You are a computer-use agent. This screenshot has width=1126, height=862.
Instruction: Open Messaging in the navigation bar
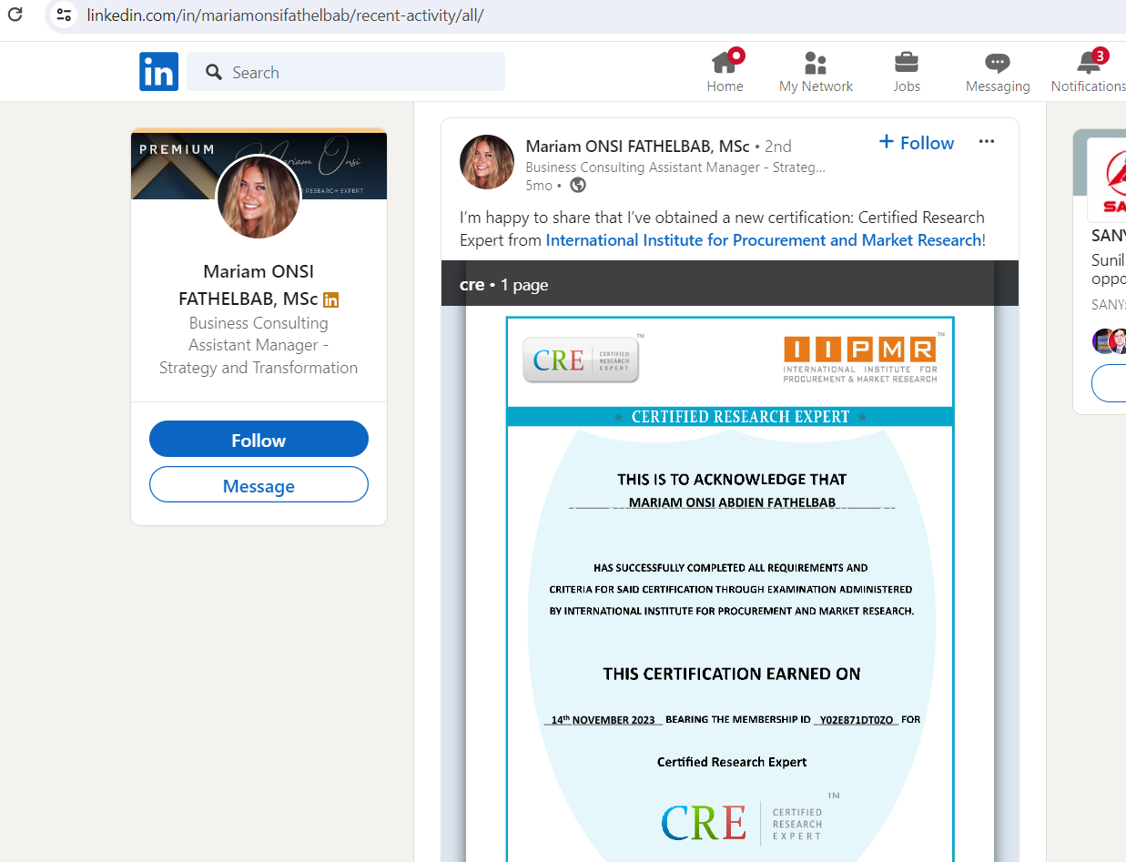(998, 72)
